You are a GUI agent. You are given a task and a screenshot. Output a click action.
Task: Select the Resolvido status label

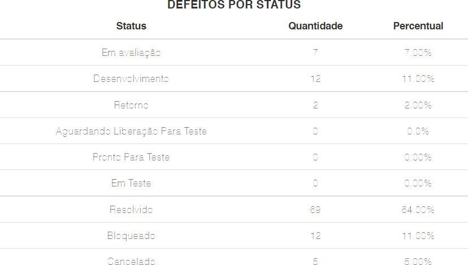click(x=131, y=210)
